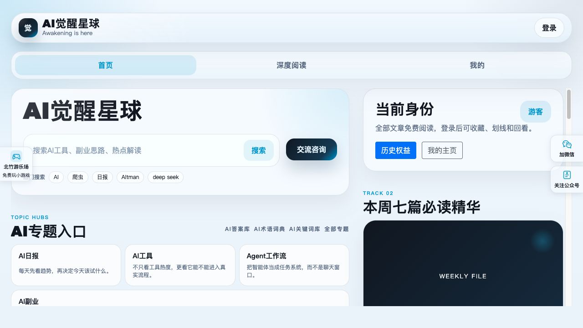Click the AI觉醒星球 logo icon
The height and width of the screenshot is (328, 583).
[x=28, y=28]
